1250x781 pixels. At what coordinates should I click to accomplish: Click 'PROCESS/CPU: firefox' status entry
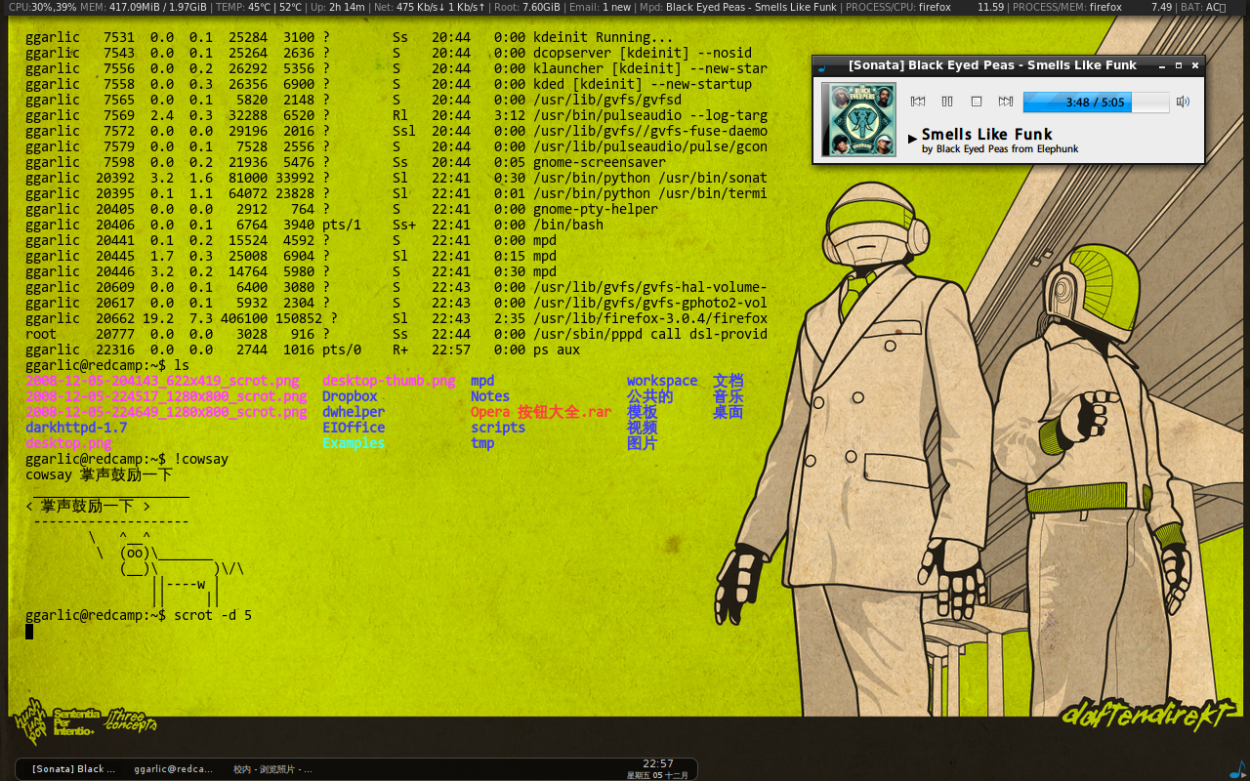point(900,7)
